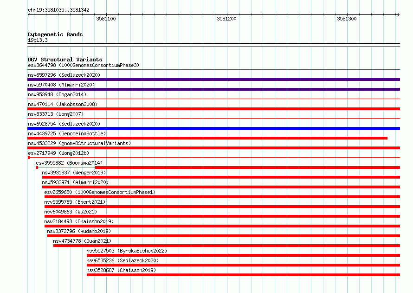Screen dimensions: 413x293
Task: Click nsv3528687 (Chaisson2019) label
Action: click(121, 270)
